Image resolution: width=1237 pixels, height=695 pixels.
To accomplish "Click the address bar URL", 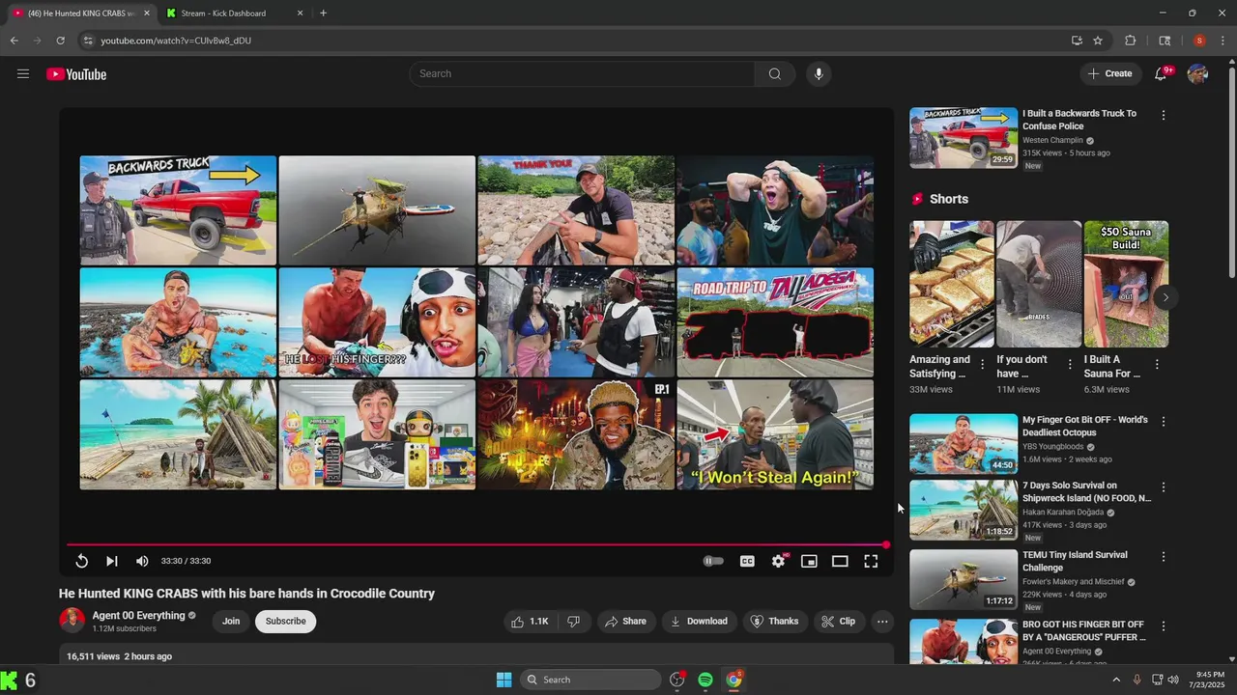I will click(x=176, y=41).
